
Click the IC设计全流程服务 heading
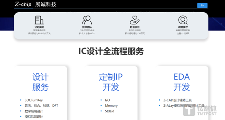click(x=111, y=51)
